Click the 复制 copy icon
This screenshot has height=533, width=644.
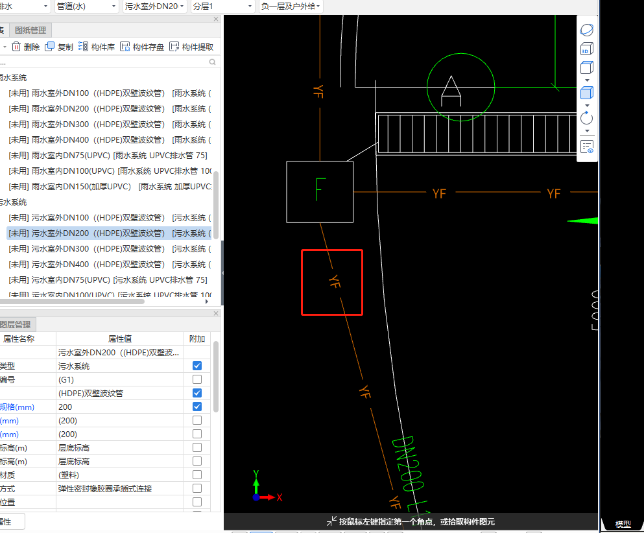tap(50, 47)
